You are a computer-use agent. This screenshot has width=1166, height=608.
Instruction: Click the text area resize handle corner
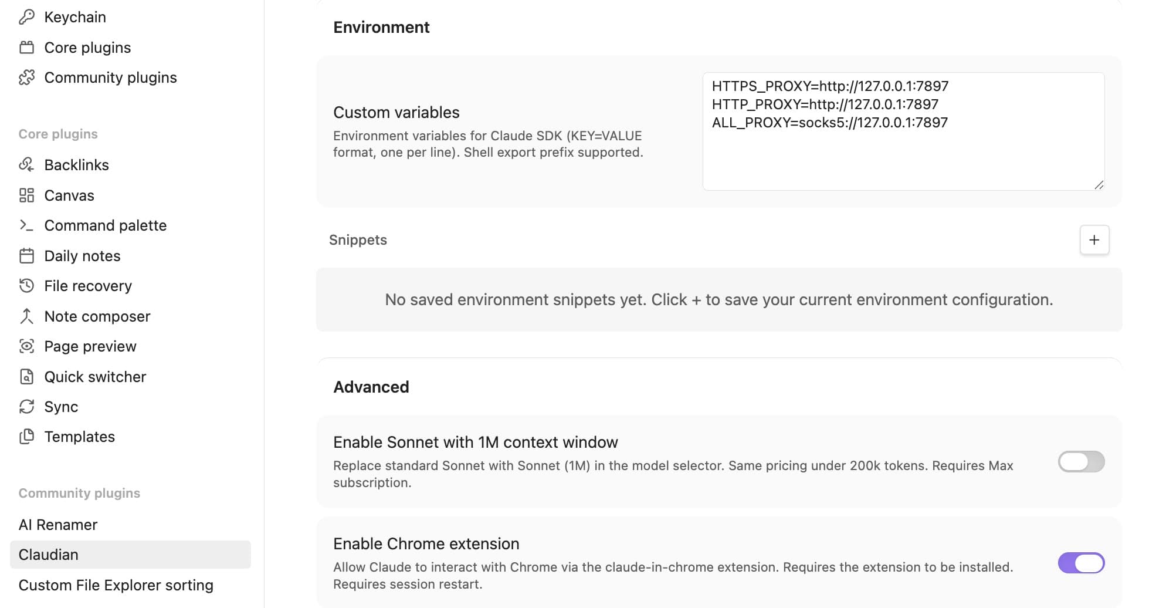1099,184
